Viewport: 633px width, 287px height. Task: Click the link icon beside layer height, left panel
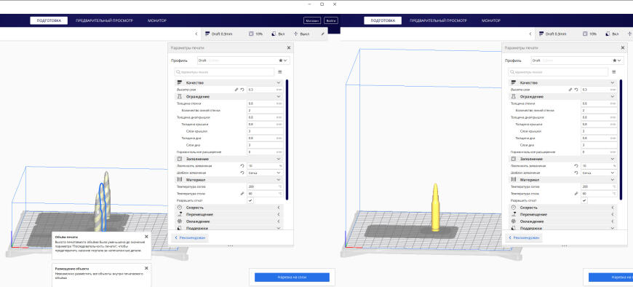[236, 90]
